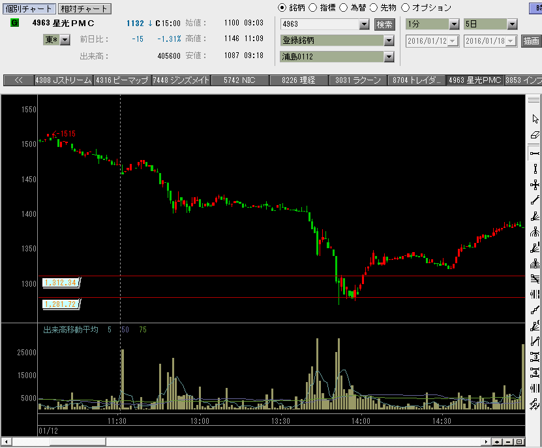
Task: Open the 2016/01/18 end date picker
Action: (511, 41)
